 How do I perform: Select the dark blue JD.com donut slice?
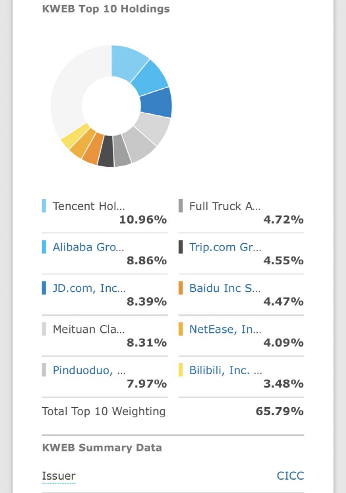(x=156, y=103)
